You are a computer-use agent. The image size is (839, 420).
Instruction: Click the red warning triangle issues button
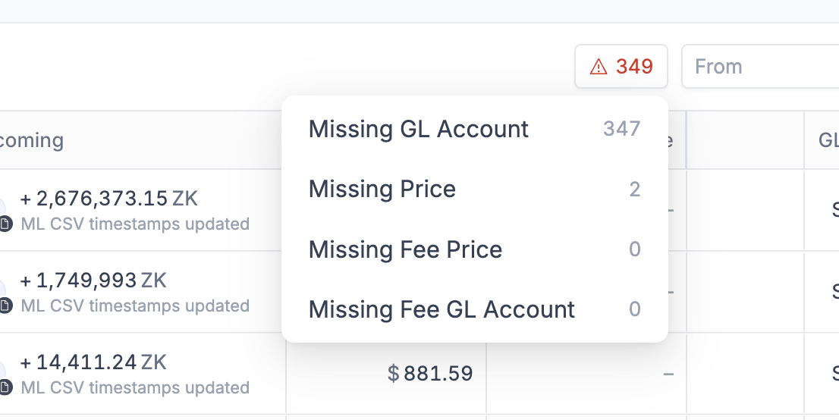[621, 67]
